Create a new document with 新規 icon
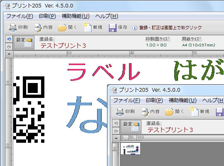Viewport: 224px width, 166px height. click(x=87, y=27)
